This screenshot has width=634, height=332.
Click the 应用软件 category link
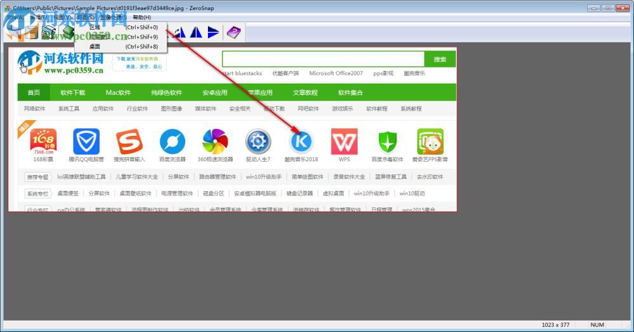[x=103, y=109]
